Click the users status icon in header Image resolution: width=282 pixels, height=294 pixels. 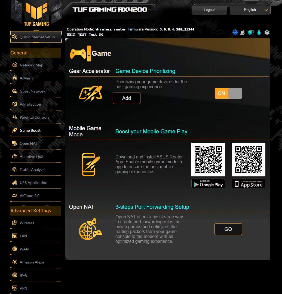tap(243, 32)
